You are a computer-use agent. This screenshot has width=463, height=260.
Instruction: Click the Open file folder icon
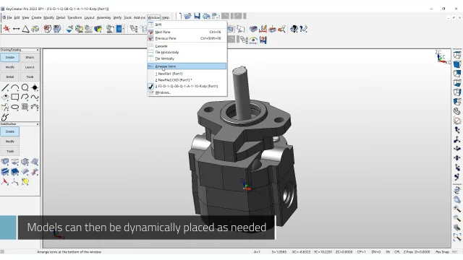187,16
